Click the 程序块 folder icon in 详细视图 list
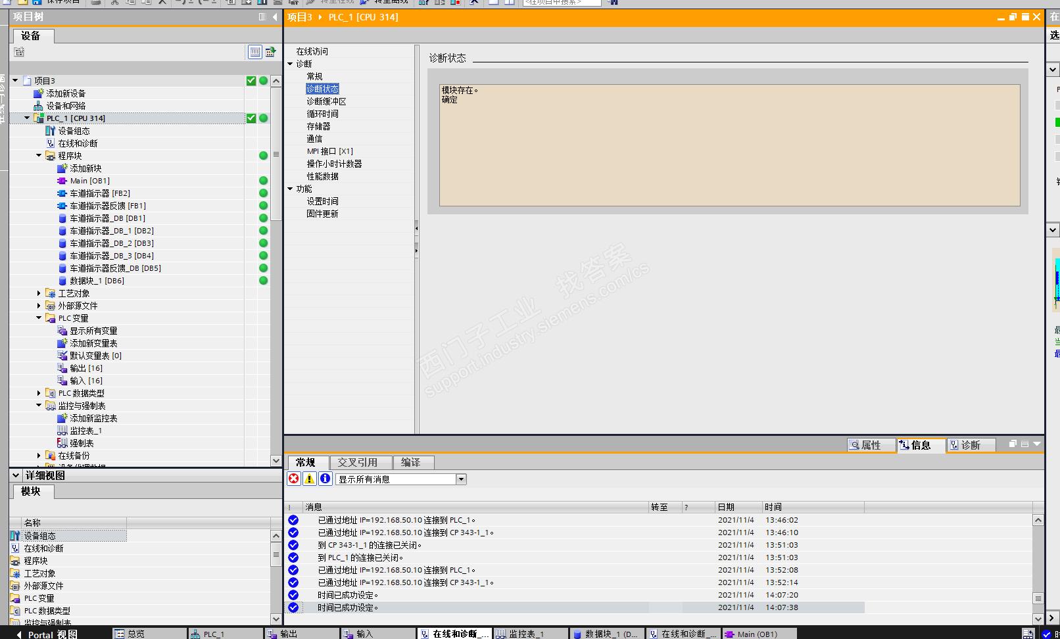1060x639 pixels. coord(15,561)
